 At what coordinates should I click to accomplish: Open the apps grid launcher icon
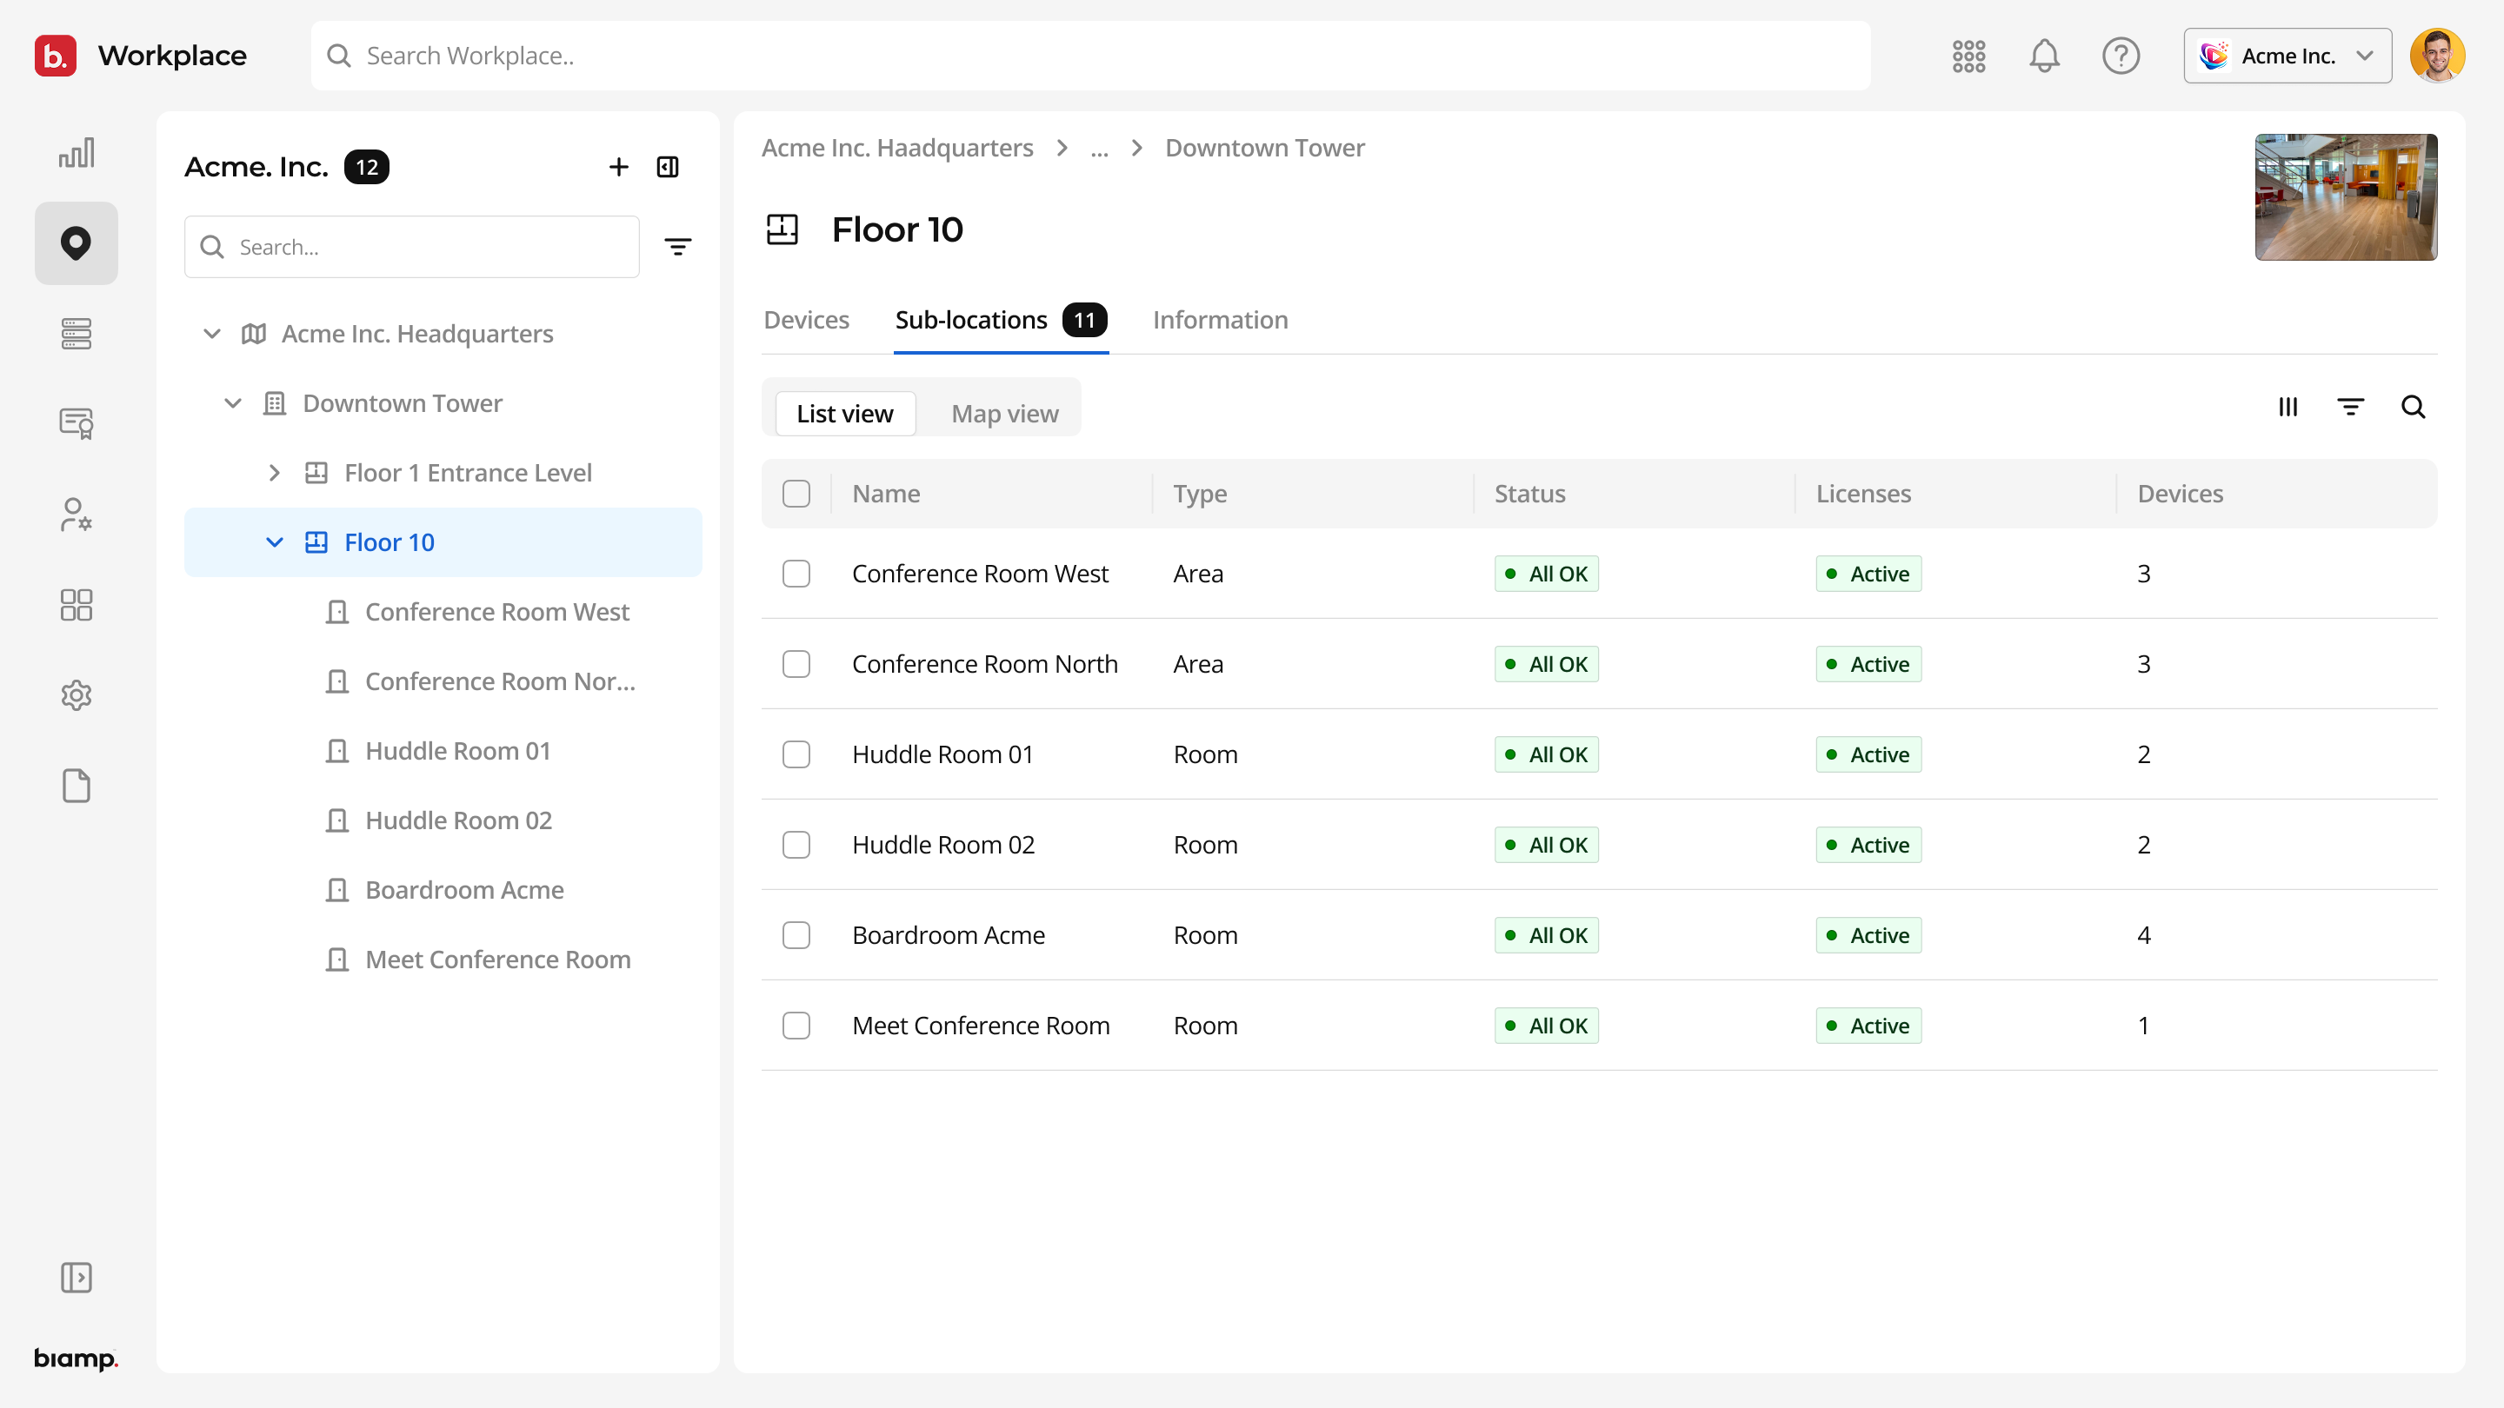1968,56
